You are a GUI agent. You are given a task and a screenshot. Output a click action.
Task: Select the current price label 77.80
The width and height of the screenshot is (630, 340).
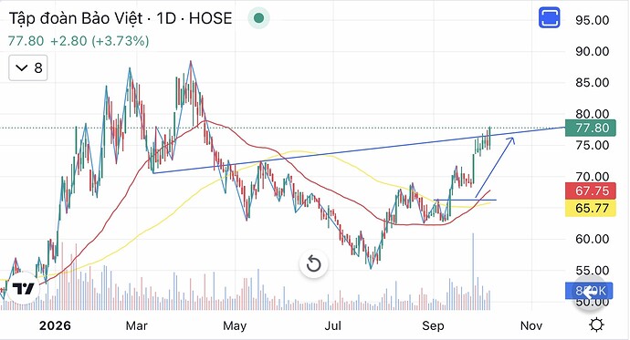coord(590,128)
